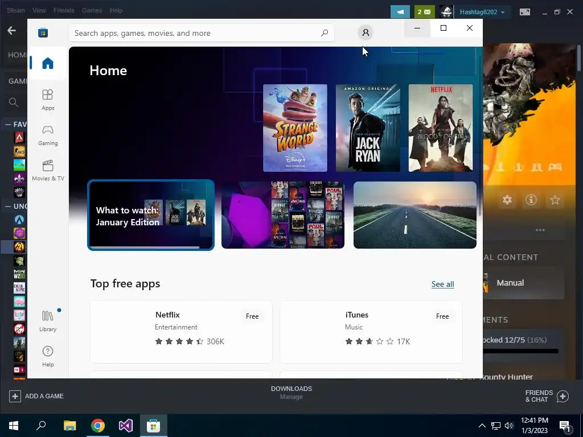Open game info icon in Steam

tap(531, 200)
